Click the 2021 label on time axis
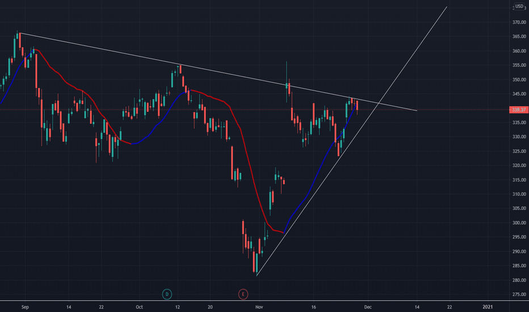The image size is (529, 312). [x=488, y=307]
